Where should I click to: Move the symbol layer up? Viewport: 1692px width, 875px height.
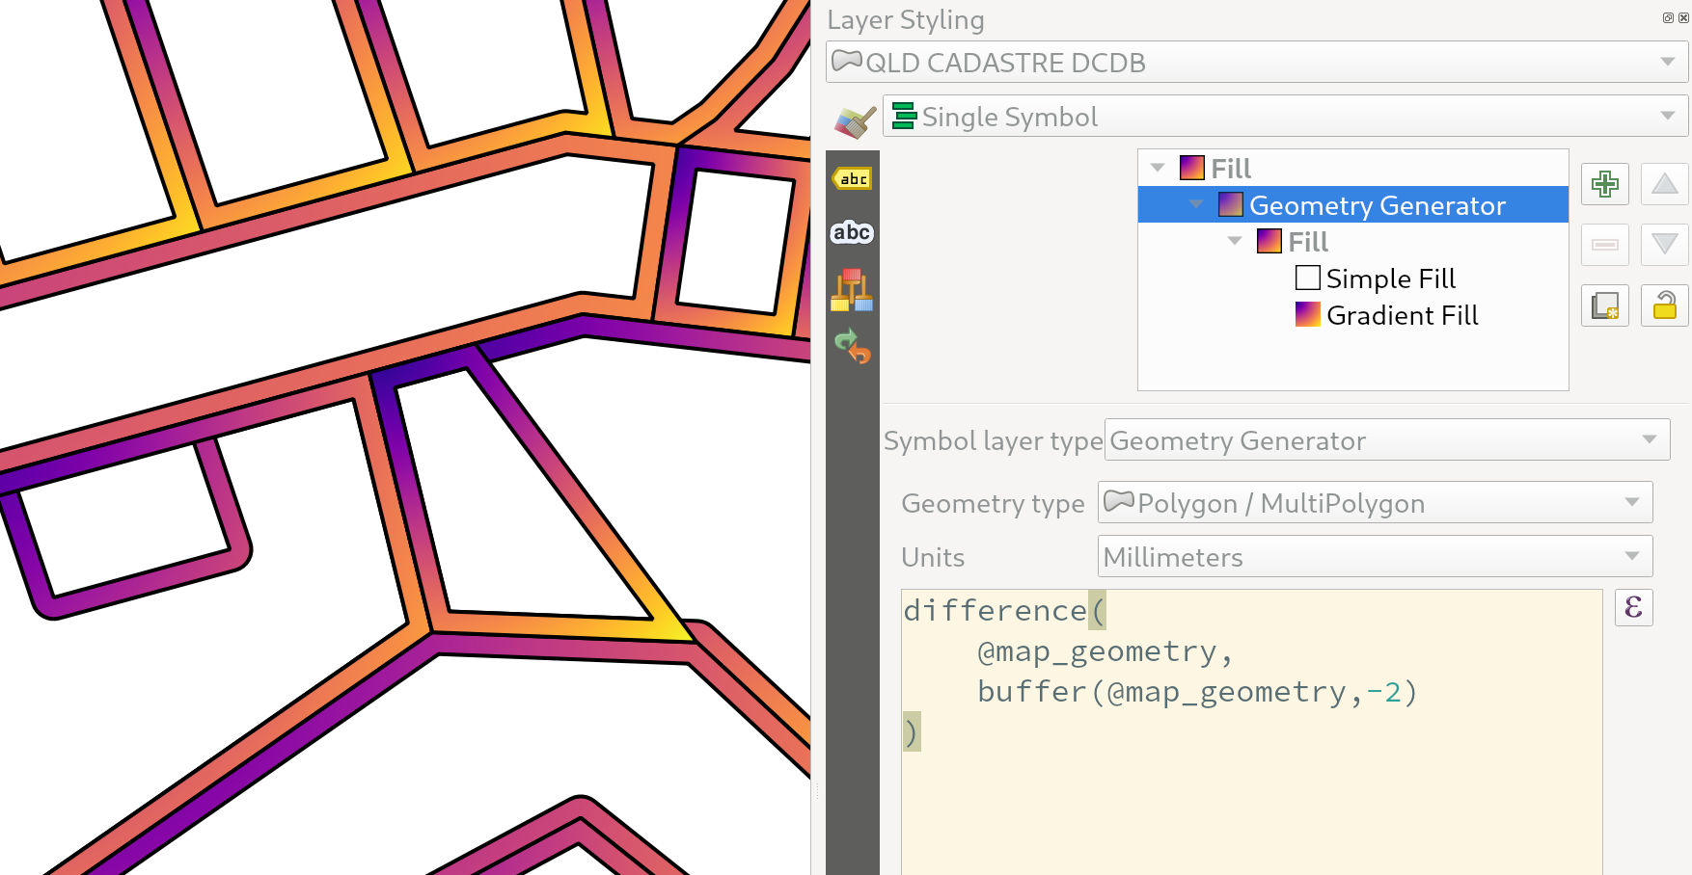pos(1665,184)
